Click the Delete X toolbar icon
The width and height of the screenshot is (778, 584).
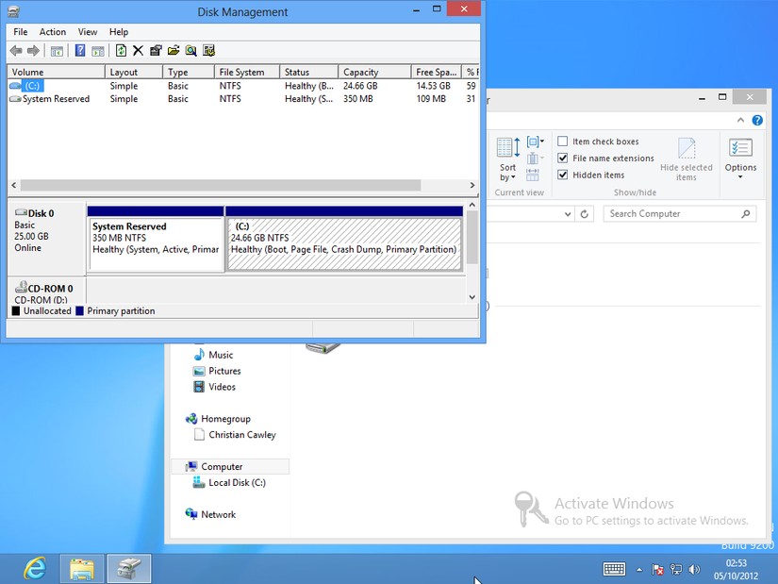[138, 51]
